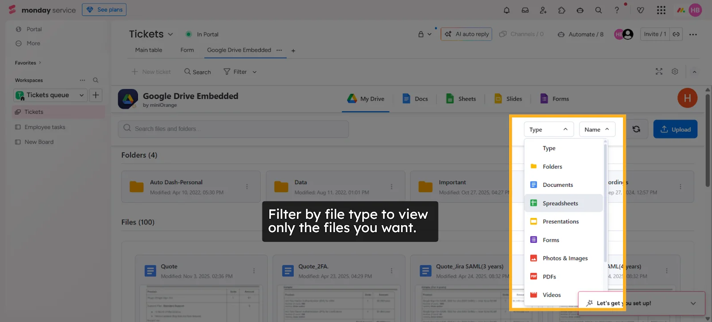712x322 pixels.
Task: Open the Name sort dropdown
Action: (x=597, y=129)
